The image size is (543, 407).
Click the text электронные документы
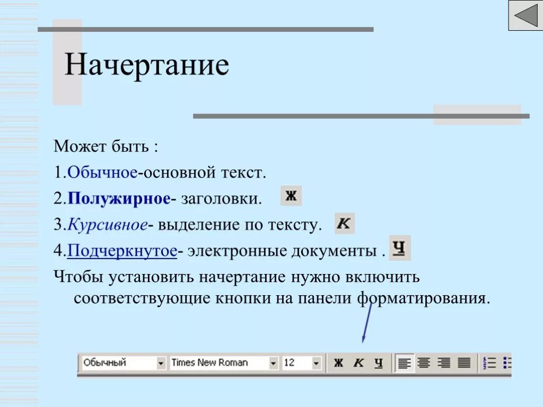click(x=282, y=251)
